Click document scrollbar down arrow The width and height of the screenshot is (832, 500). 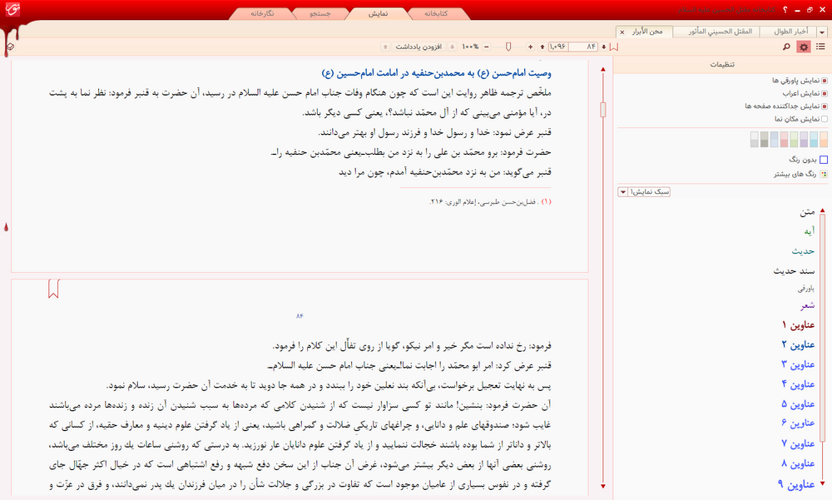(x=602, y=486)
